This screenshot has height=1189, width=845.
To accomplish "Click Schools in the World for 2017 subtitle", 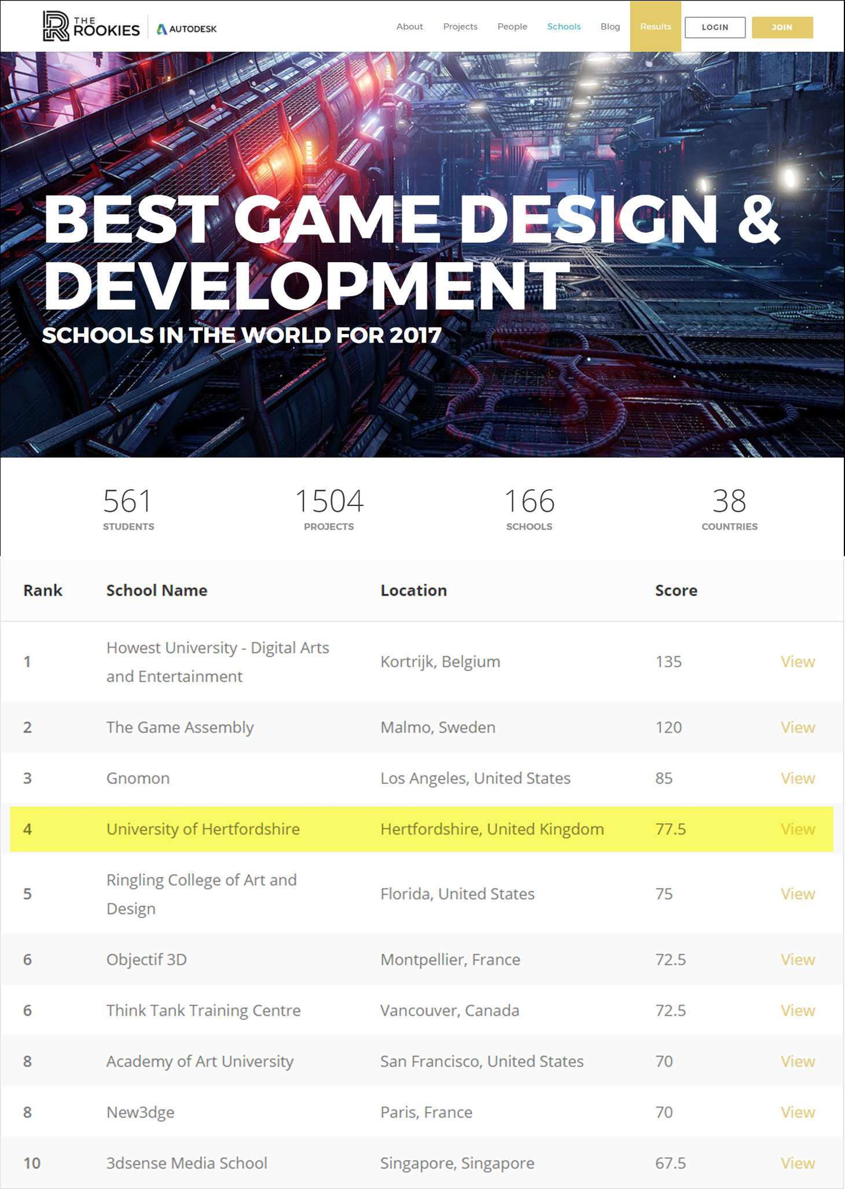I will 242,335.
